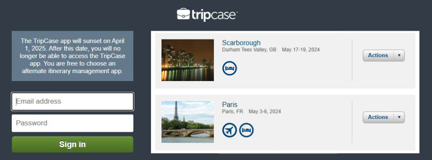Click the Actions button for Paris trip

pos(378,117)
